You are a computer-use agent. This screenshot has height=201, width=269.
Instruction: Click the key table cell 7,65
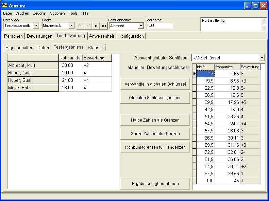(228, 74)
